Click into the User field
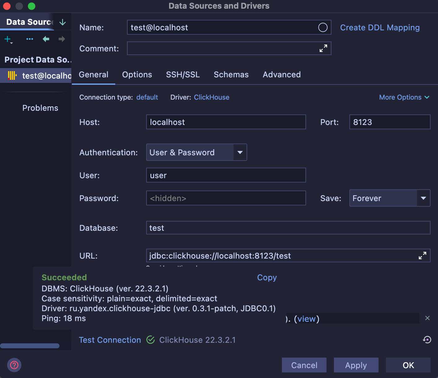Viewport: 438px width, 378px height. (x=226, y=175)
